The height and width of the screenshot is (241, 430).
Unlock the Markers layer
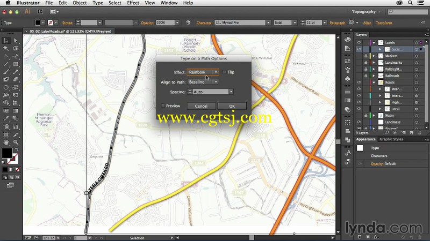(366, 56)
